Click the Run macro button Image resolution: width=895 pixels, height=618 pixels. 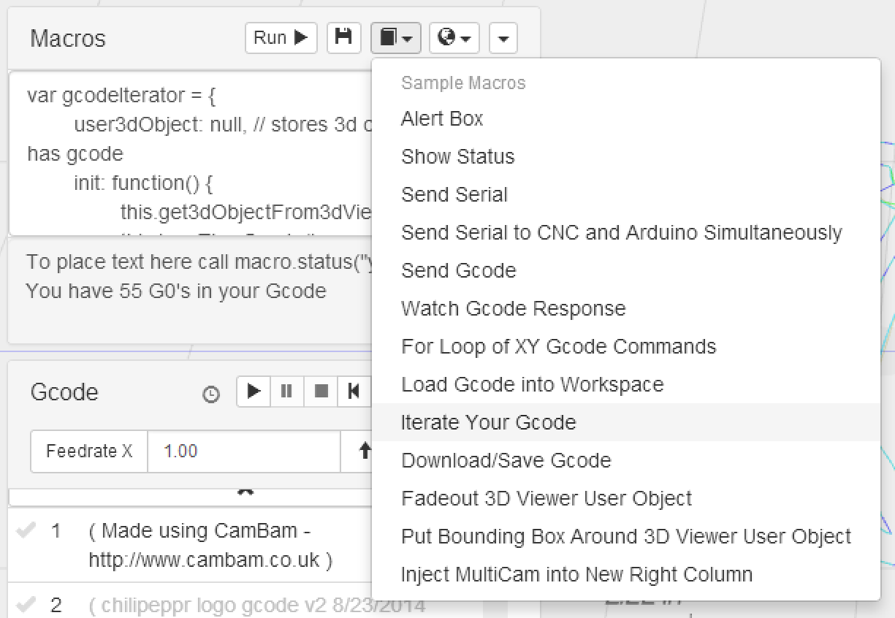click(281, 38)
